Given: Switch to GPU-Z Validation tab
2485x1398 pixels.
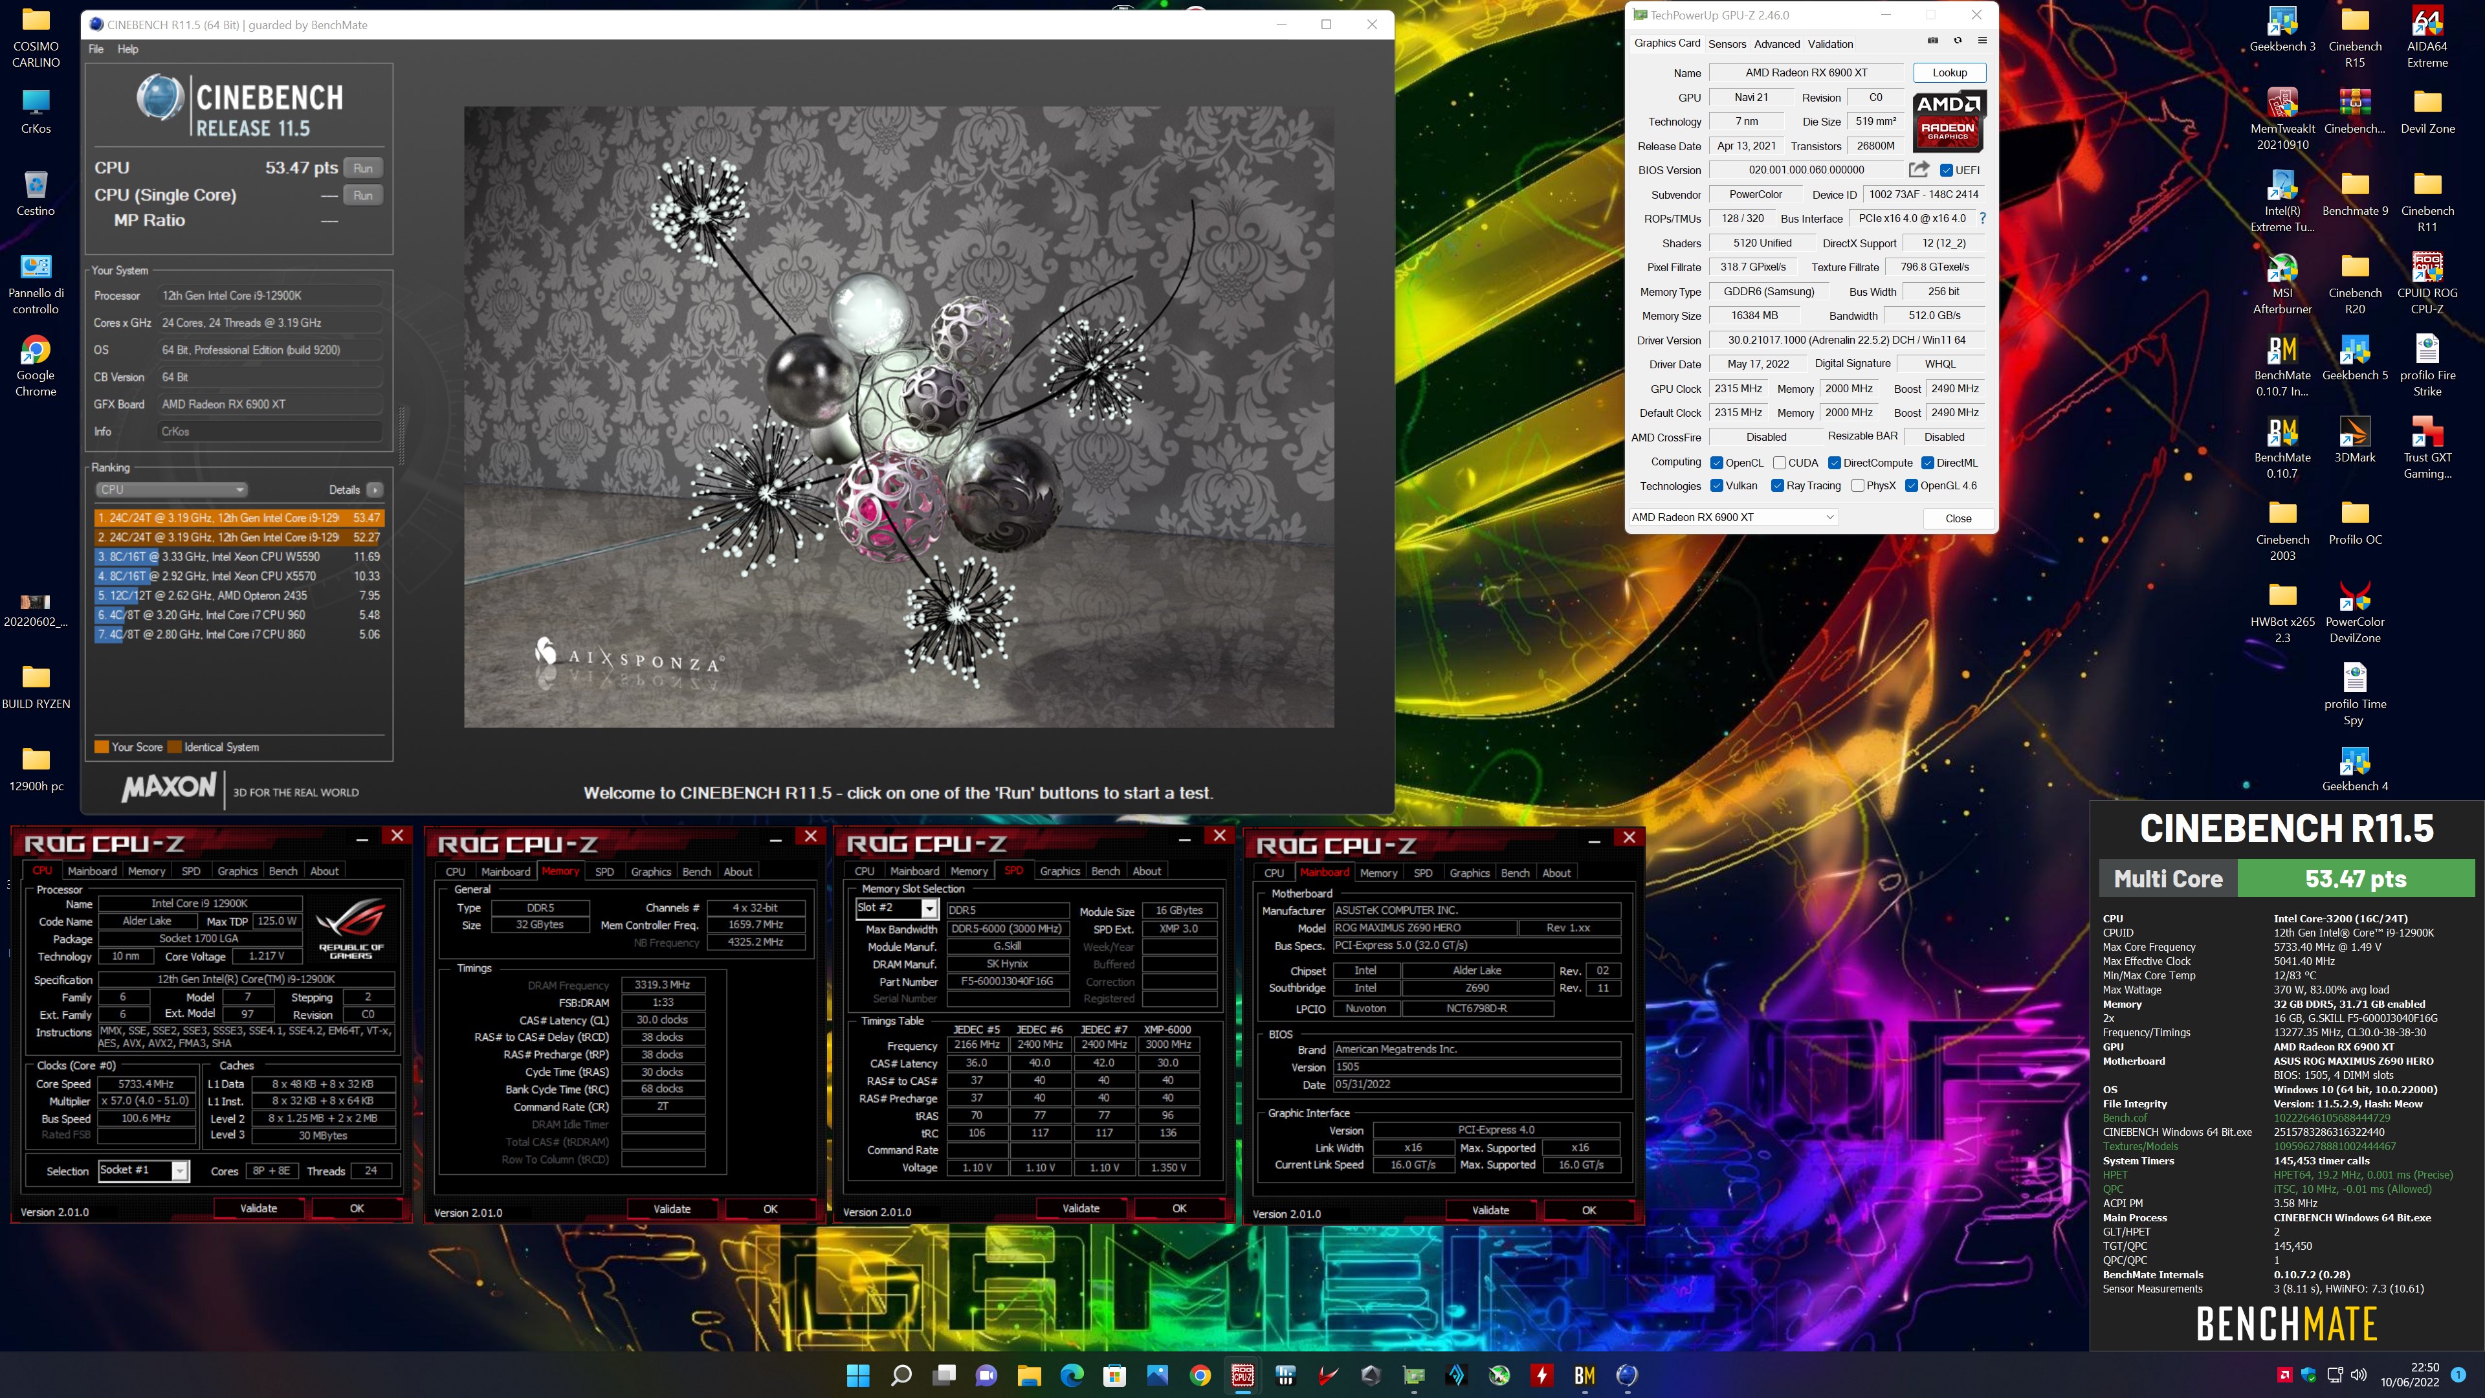Looking at the screenshot, I should (x=1830, y=43).
